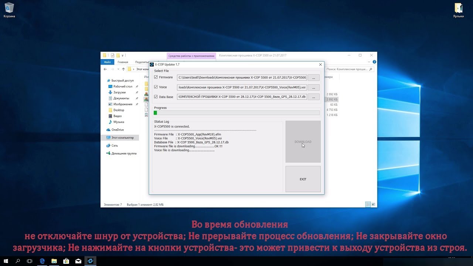Screen dimensions: 473x266
Task: Switch to the Главная ribbon tab
Action: [123, 62]
